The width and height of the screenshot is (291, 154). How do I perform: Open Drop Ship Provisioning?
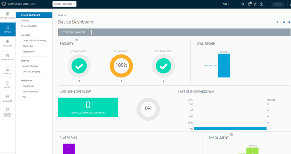click(34, 41)
